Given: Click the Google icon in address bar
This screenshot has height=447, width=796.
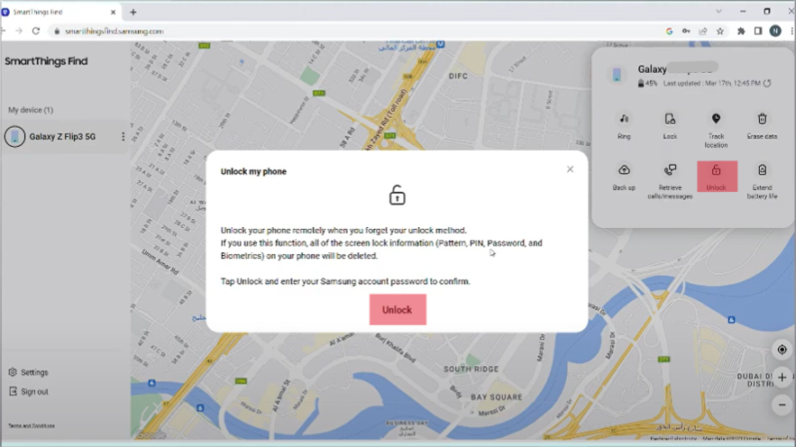Looking at the screenshot, I should point(669,32).
